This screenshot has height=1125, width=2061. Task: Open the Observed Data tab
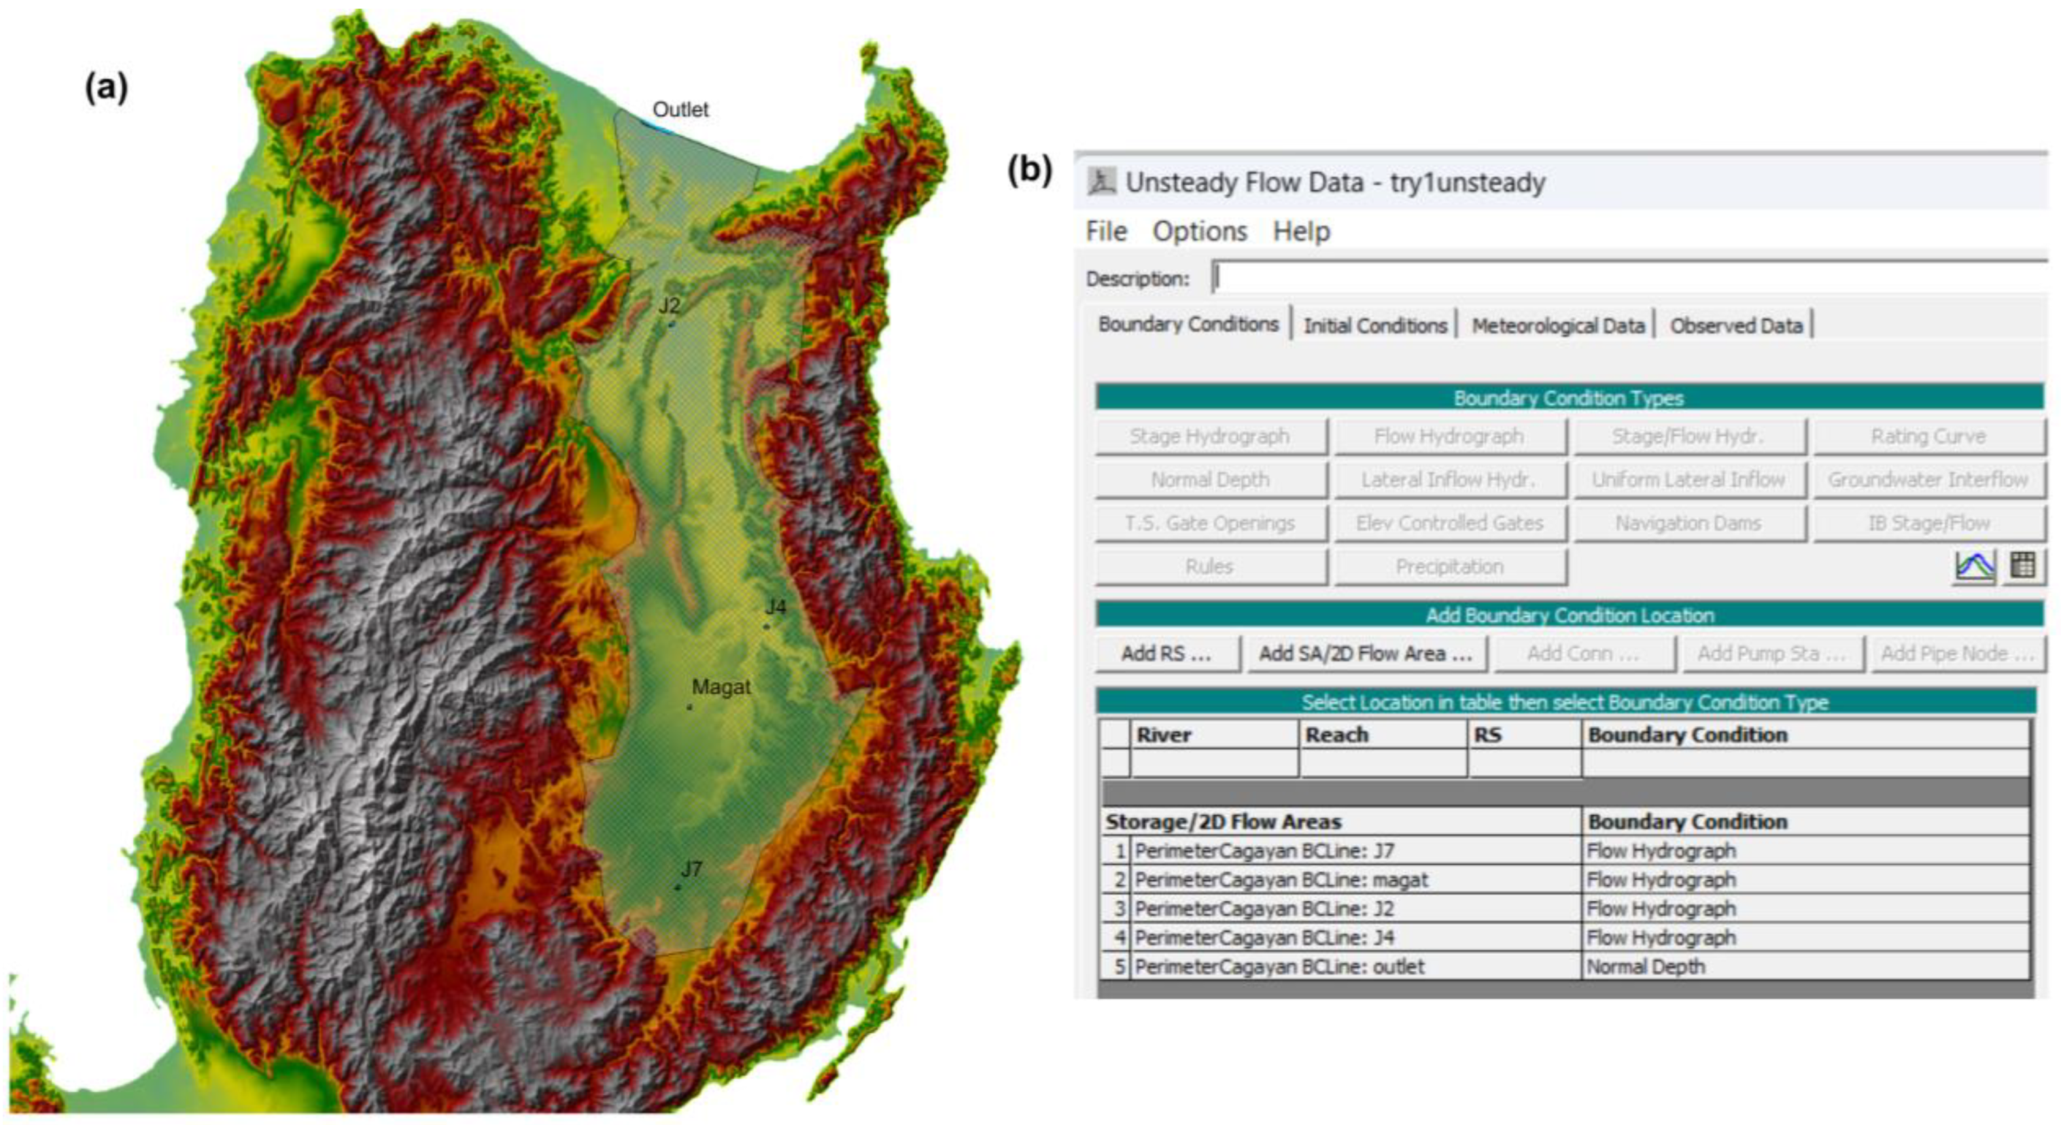point(1735,325)
